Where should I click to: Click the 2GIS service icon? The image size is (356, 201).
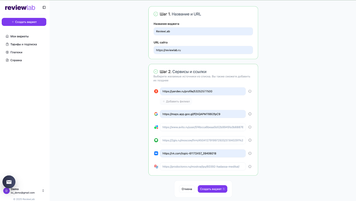coord(156,140)
